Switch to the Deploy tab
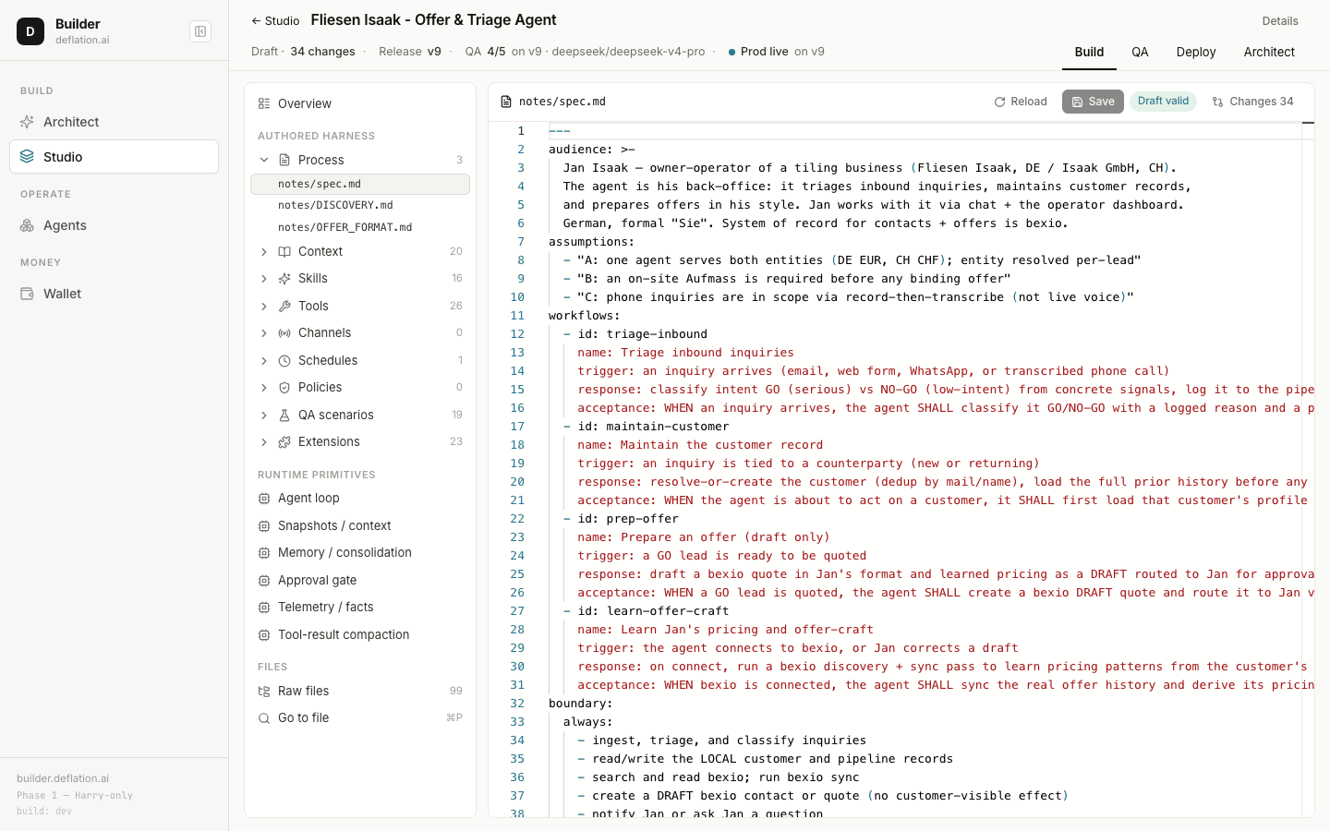 click(x=1196, y=52)
